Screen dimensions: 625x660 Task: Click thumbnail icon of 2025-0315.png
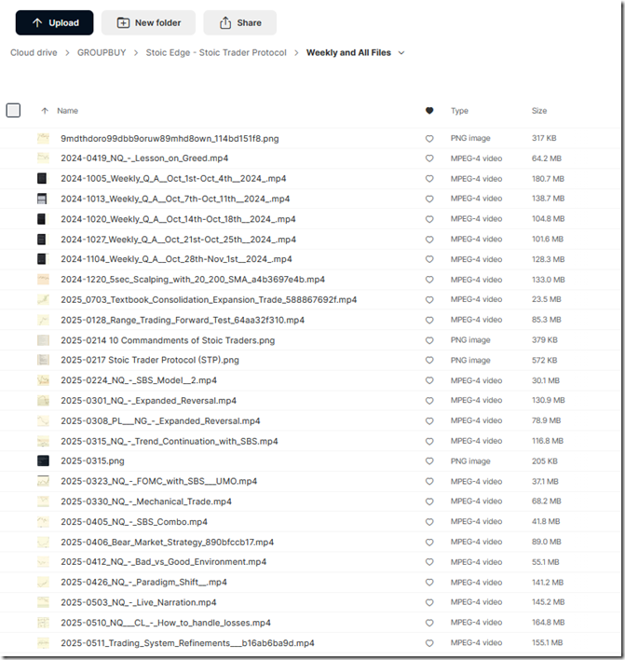pyautogui.click(x=43, y=461)
